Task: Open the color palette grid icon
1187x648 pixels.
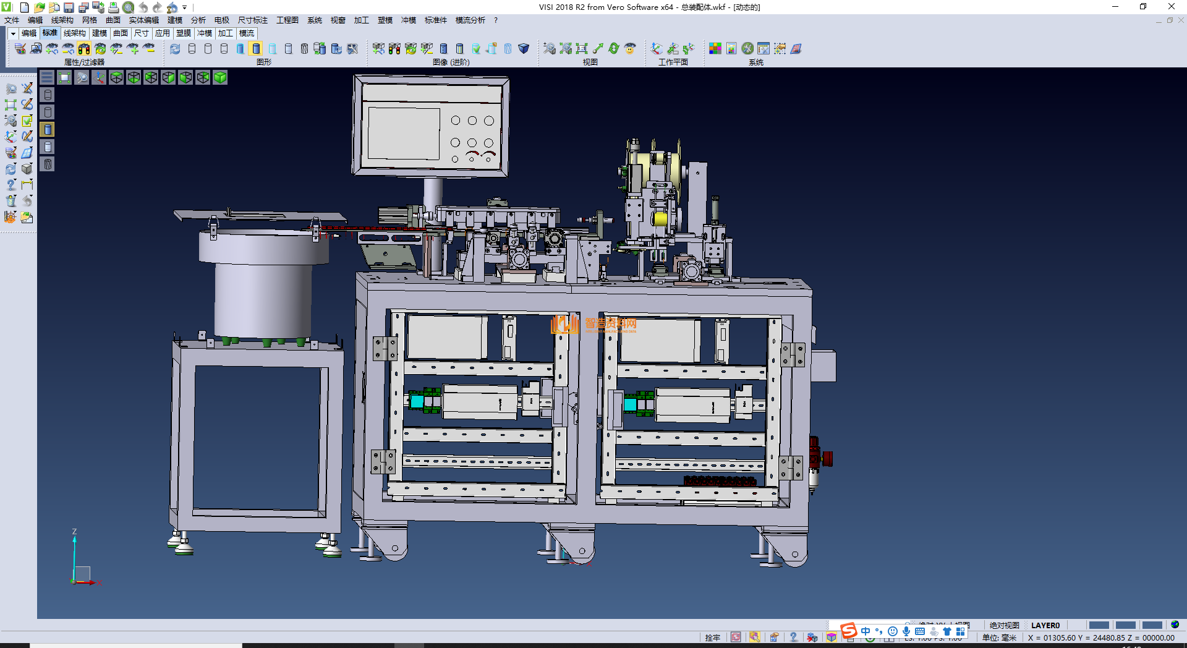Action: pos(715,49)
